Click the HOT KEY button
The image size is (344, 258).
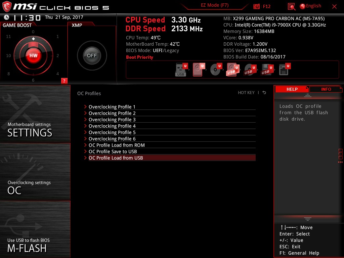[246, 93]
